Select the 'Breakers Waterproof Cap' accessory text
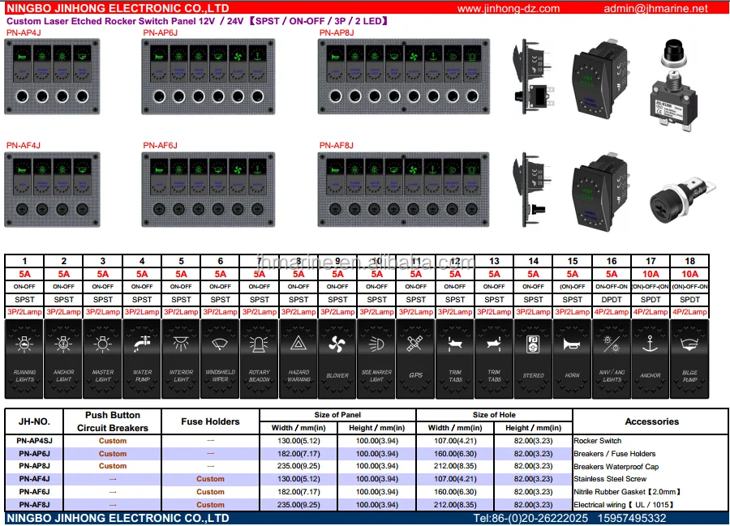Viewport: 730px width, 526px height. pyautogui.click(x=616, y=467)
